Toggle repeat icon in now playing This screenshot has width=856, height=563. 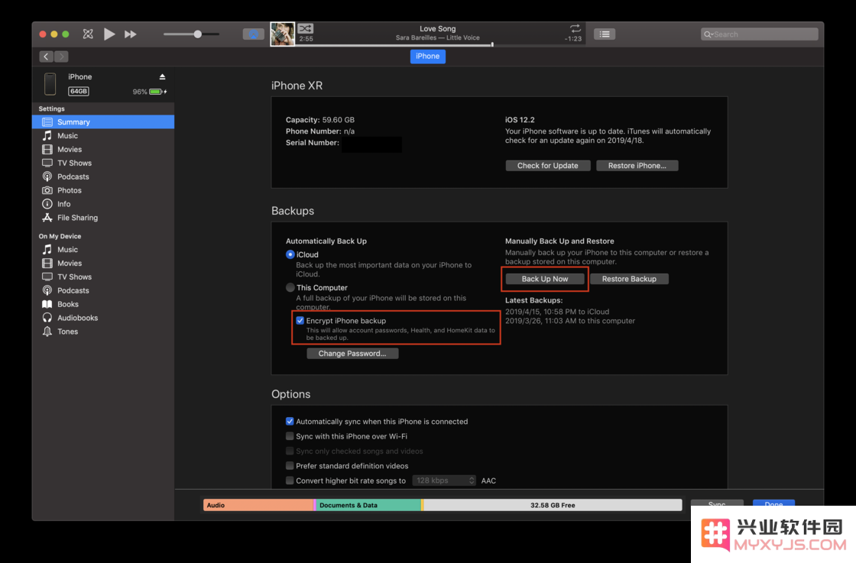click(x=576, y=28)
